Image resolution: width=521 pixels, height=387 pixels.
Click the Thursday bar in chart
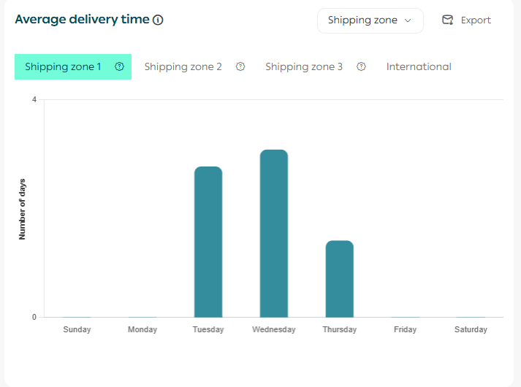click(340, 279)
